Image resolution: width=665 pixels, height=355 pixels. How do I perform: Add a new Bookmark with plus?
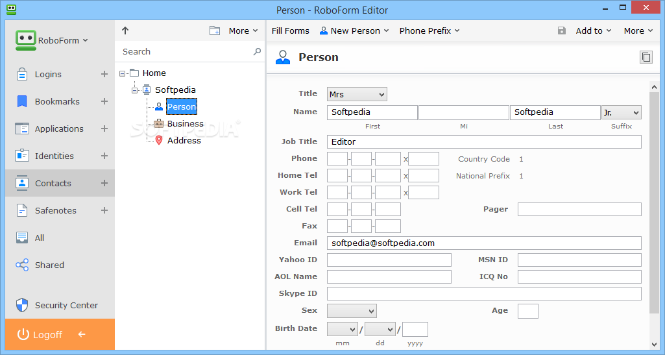(104, 101)
